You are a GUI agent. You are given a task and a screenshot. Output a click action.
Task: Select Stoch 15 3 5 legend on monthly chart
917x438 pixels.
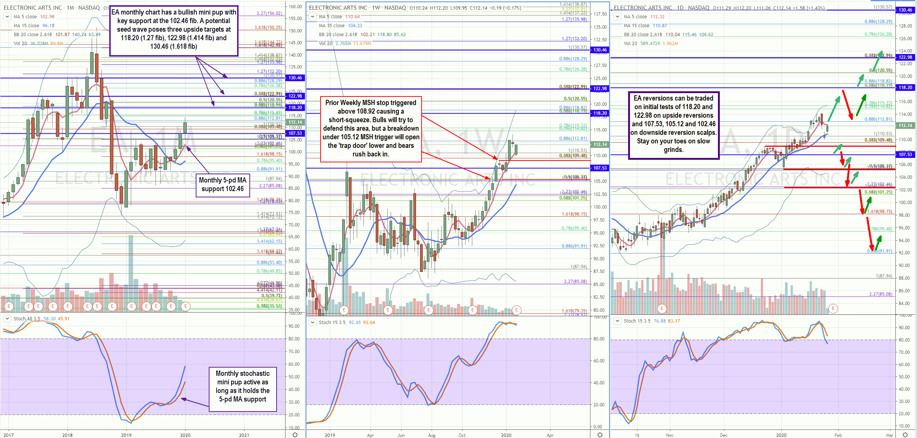tap(41, 319)
